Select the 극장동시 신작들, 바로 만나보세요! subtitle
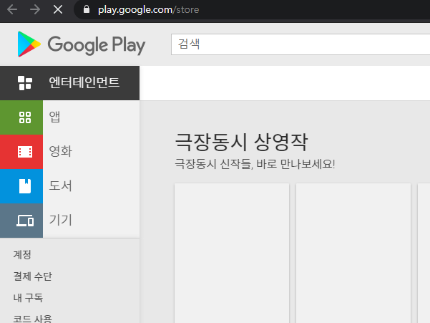The image size is (430, 323). [x=255, y=164]
